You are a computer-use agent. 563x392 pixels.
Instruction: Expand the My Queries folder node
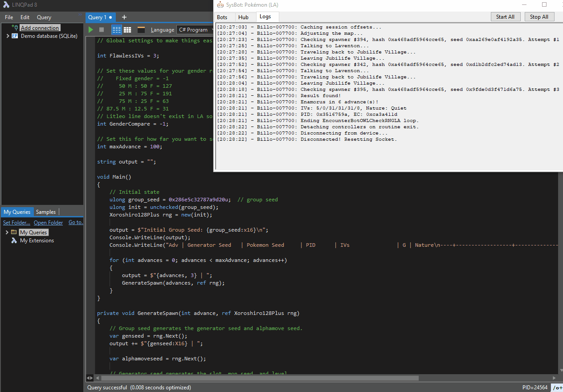(7, 233)
